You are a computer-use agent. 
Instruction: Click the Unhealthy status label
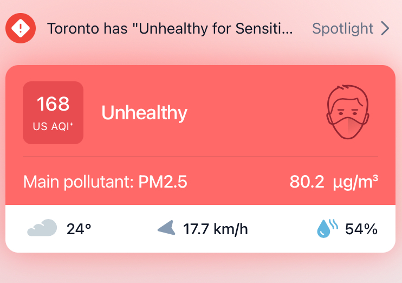(144, 113)
